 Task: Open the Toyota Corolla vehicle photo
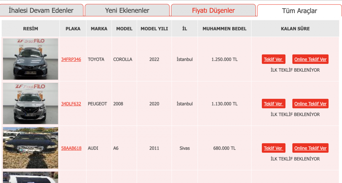tap(30, 59)
